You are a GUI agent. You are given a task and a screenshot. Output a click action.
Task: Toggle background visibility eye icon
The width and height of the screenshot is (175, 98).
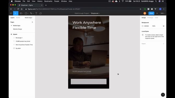pyautogui.click(x=164, y=26)
